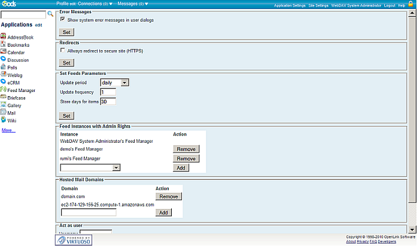Image resolution: width=419 pixels, height=246 pixels.
Task: Click the Gallery icon in Applications
Action: tap(4, 105)
